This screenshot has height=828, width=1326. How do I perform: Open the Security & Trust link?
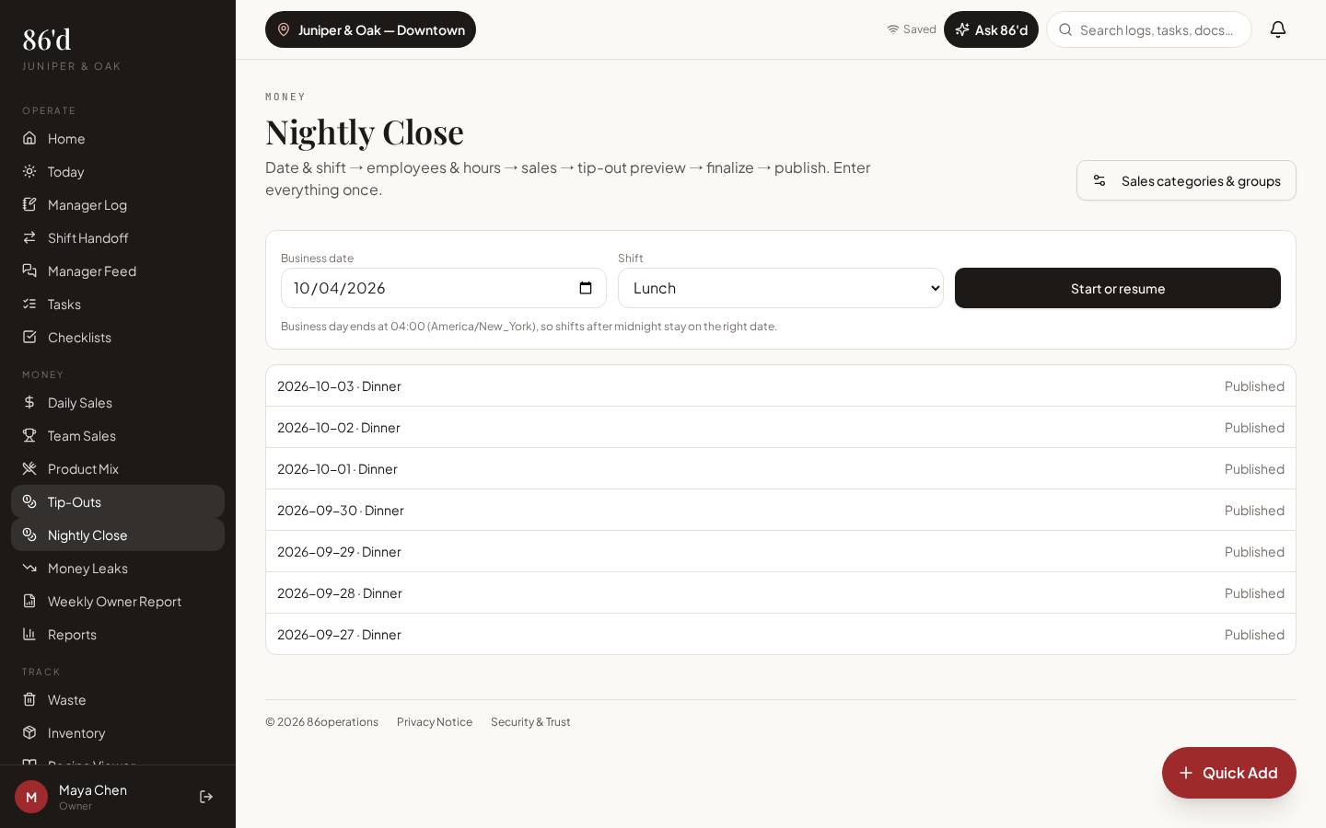530,722
